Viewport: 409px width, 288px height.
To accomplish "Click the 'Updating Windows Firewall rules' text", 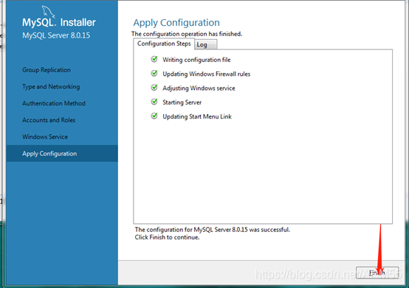I will (207, 74).
